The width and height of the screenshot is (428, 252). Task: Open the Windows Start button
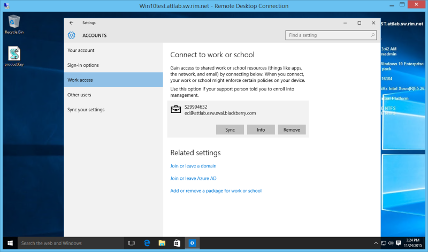click(x=10, y=243)
